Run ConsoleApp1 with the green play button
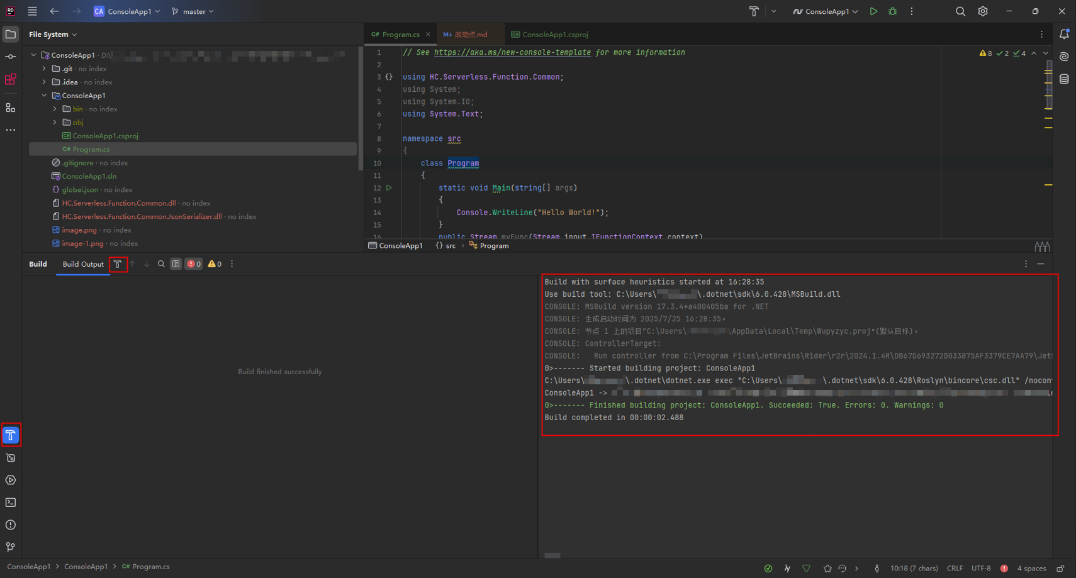Image resolution: width=1076 pixels, height=578 pixels. [x=873, y=11]
